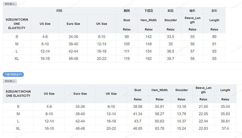Click the 下摆宽 column header
Image resolution: width=242 pixels, height=138 pixels.
click(149, 11)
